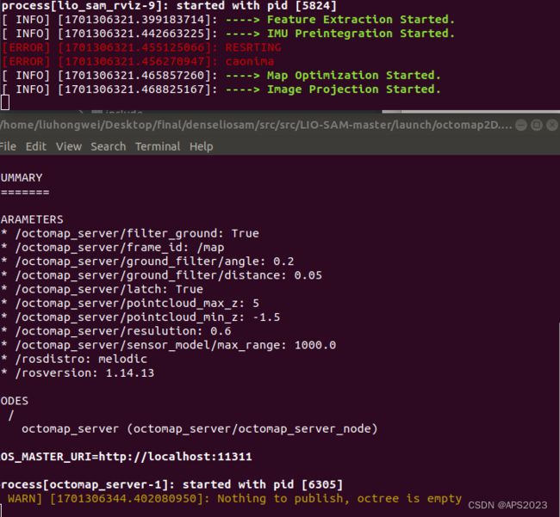560x517 pixels.
Task: Click the '/octomap_server/filter_ground: True' parameter
Action: [x=130, y=233]
